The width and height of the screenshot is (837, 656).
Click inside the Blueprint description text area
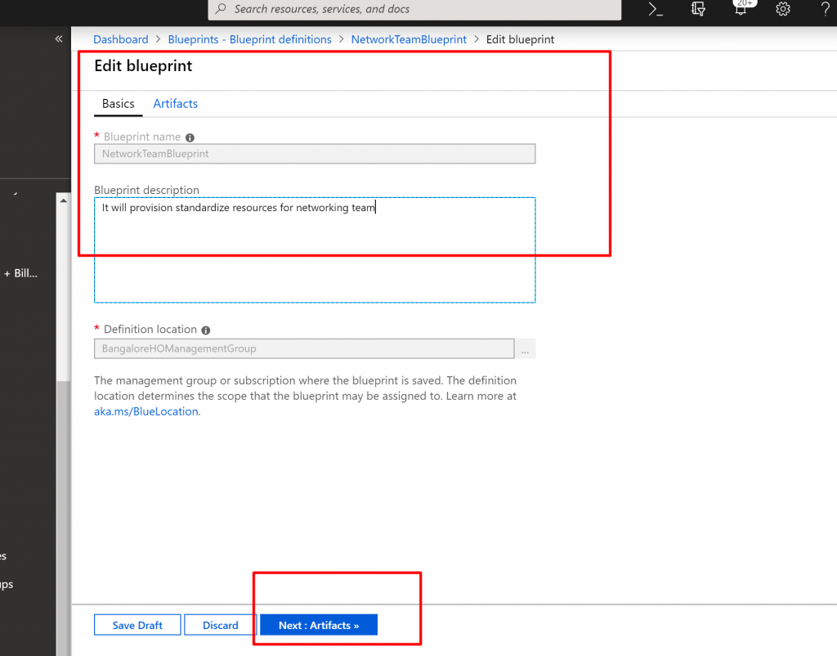[x=315, y=254]
